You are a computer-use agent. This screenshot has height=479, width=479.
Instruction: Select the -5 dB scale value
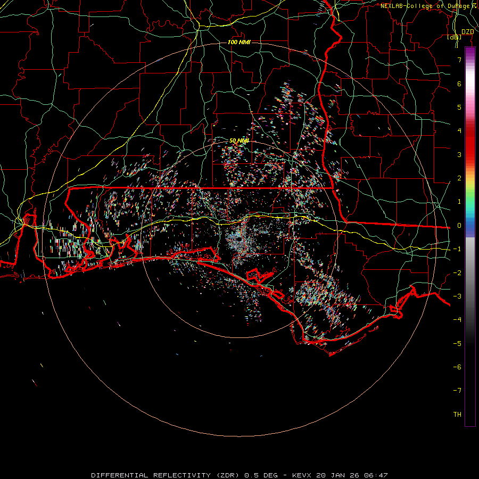(457, 344)
